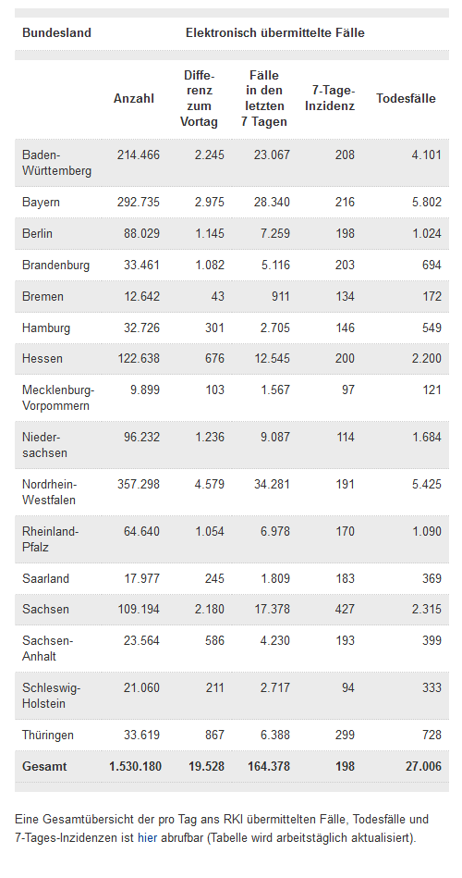Click the Anzahl column header
This screenshot has height=878, width=462.
[x=134, y=99]
